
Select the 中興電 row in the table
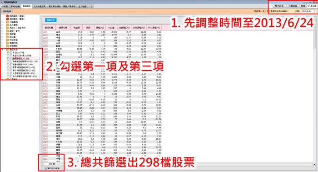[102, 111]
